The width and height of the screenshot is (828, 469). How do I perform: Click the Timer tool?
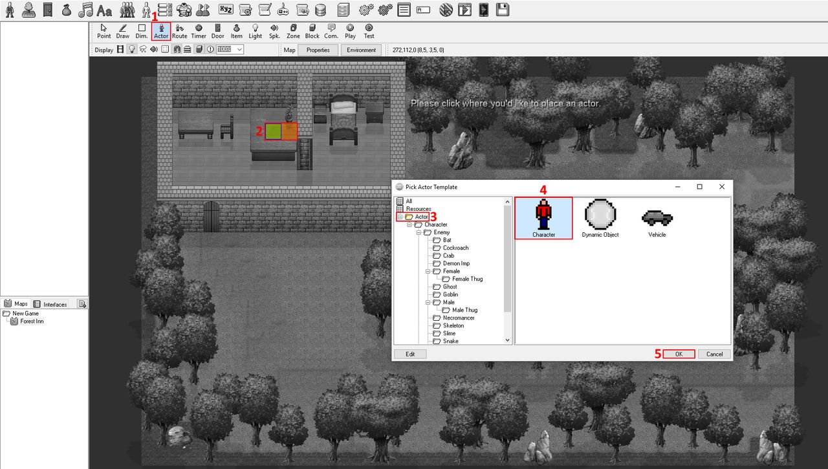tap(199, 32)
